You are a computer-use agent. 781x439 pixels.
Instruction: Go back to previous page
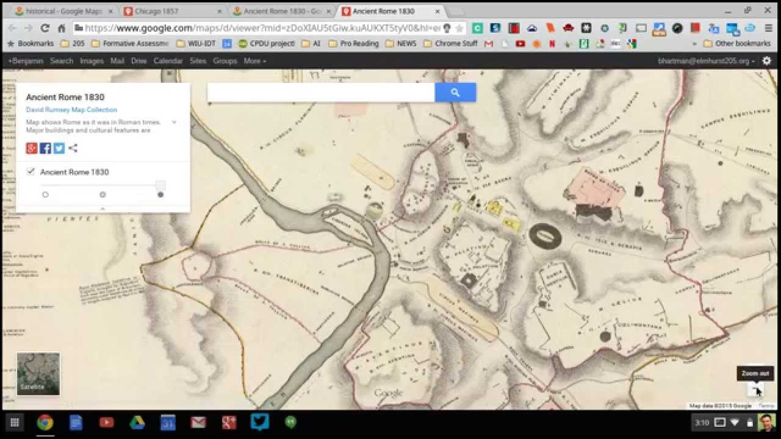tap(12, 28)
